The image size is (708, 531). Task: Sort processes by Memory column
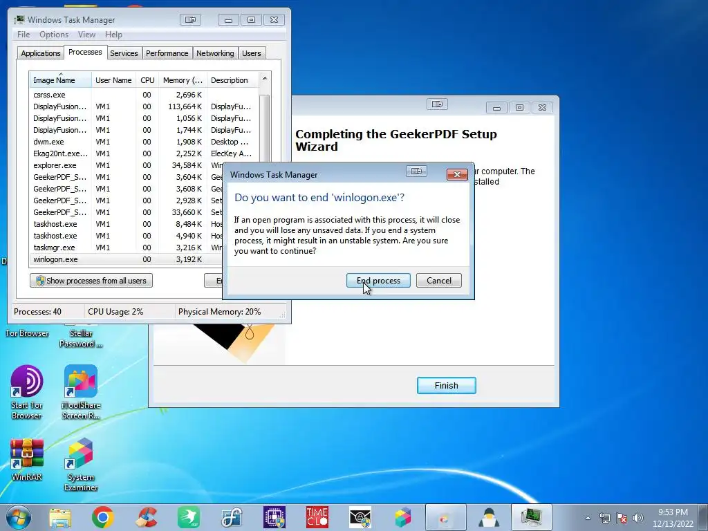pos(183,80)
